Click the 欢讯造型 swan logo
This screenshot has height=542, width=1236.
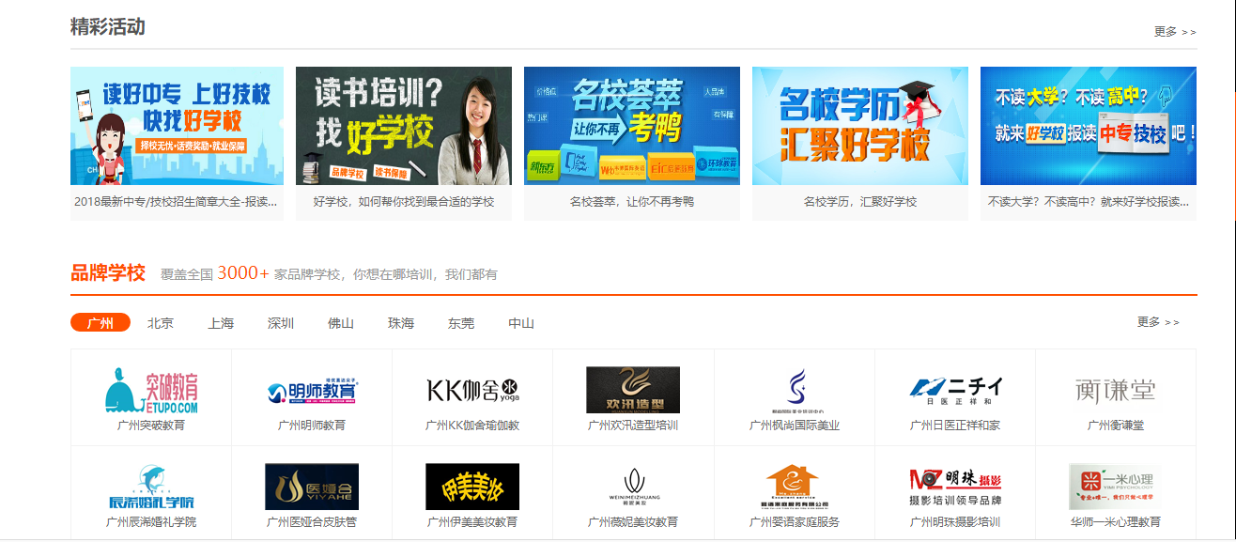[633, 390]
